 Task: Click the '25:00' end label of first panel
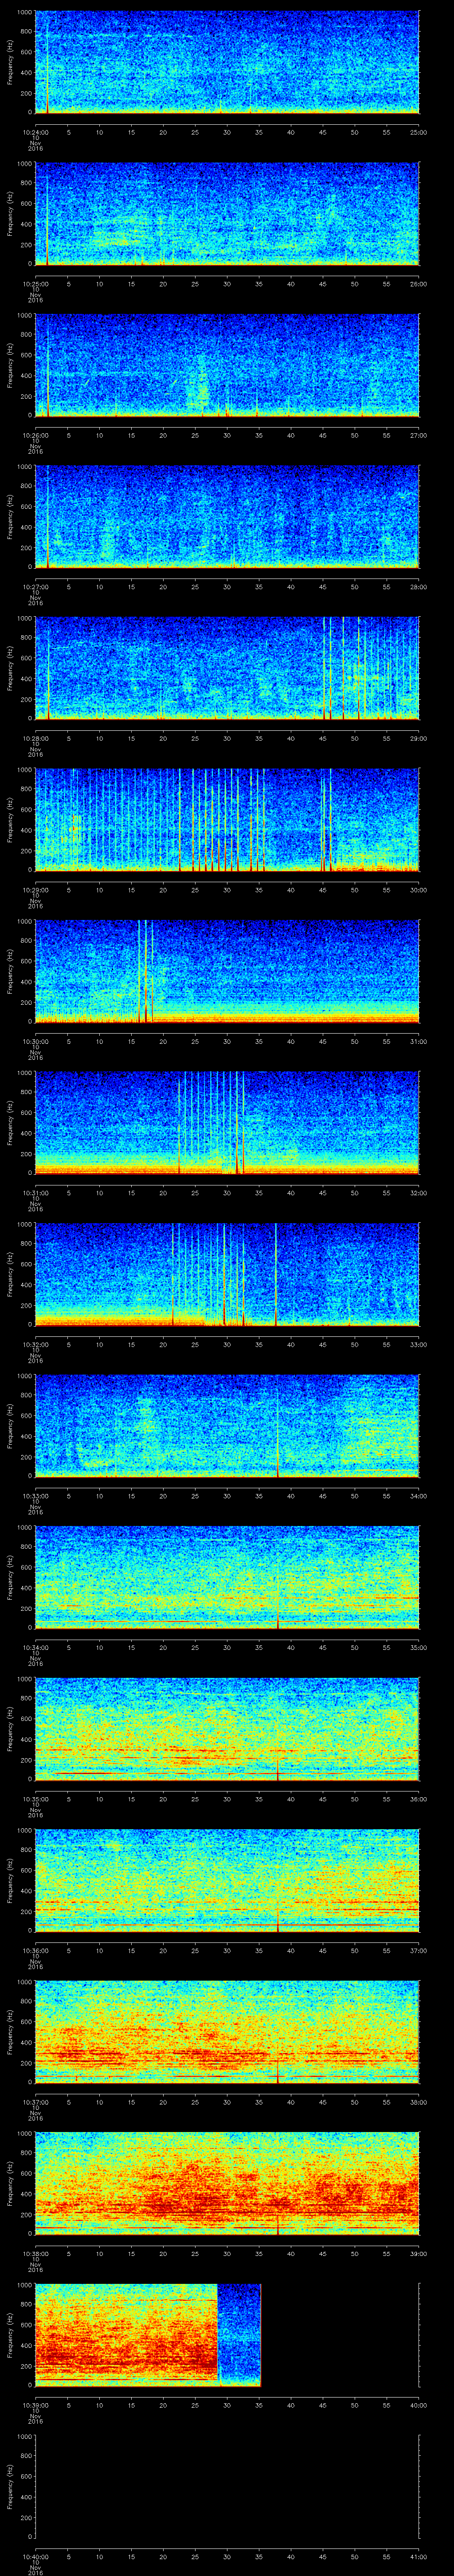(419, 132)
